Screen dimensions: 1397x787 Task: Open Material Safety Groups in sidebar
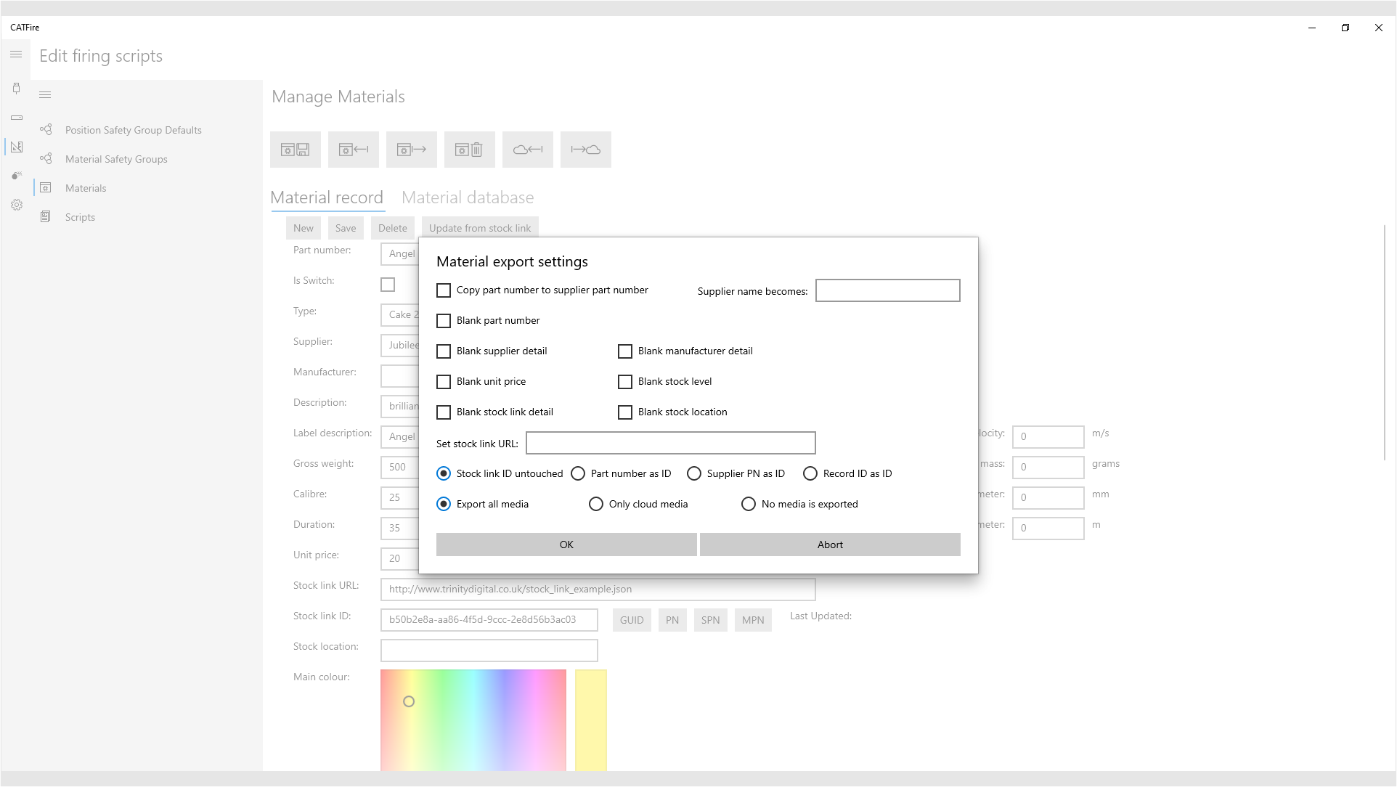pyautogui.click(x=116, y=159)
